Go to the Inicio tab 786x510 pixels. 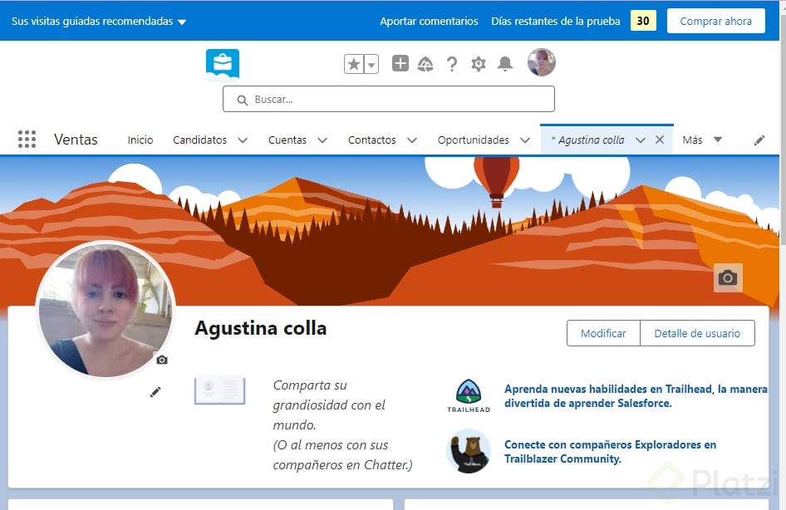140,140
